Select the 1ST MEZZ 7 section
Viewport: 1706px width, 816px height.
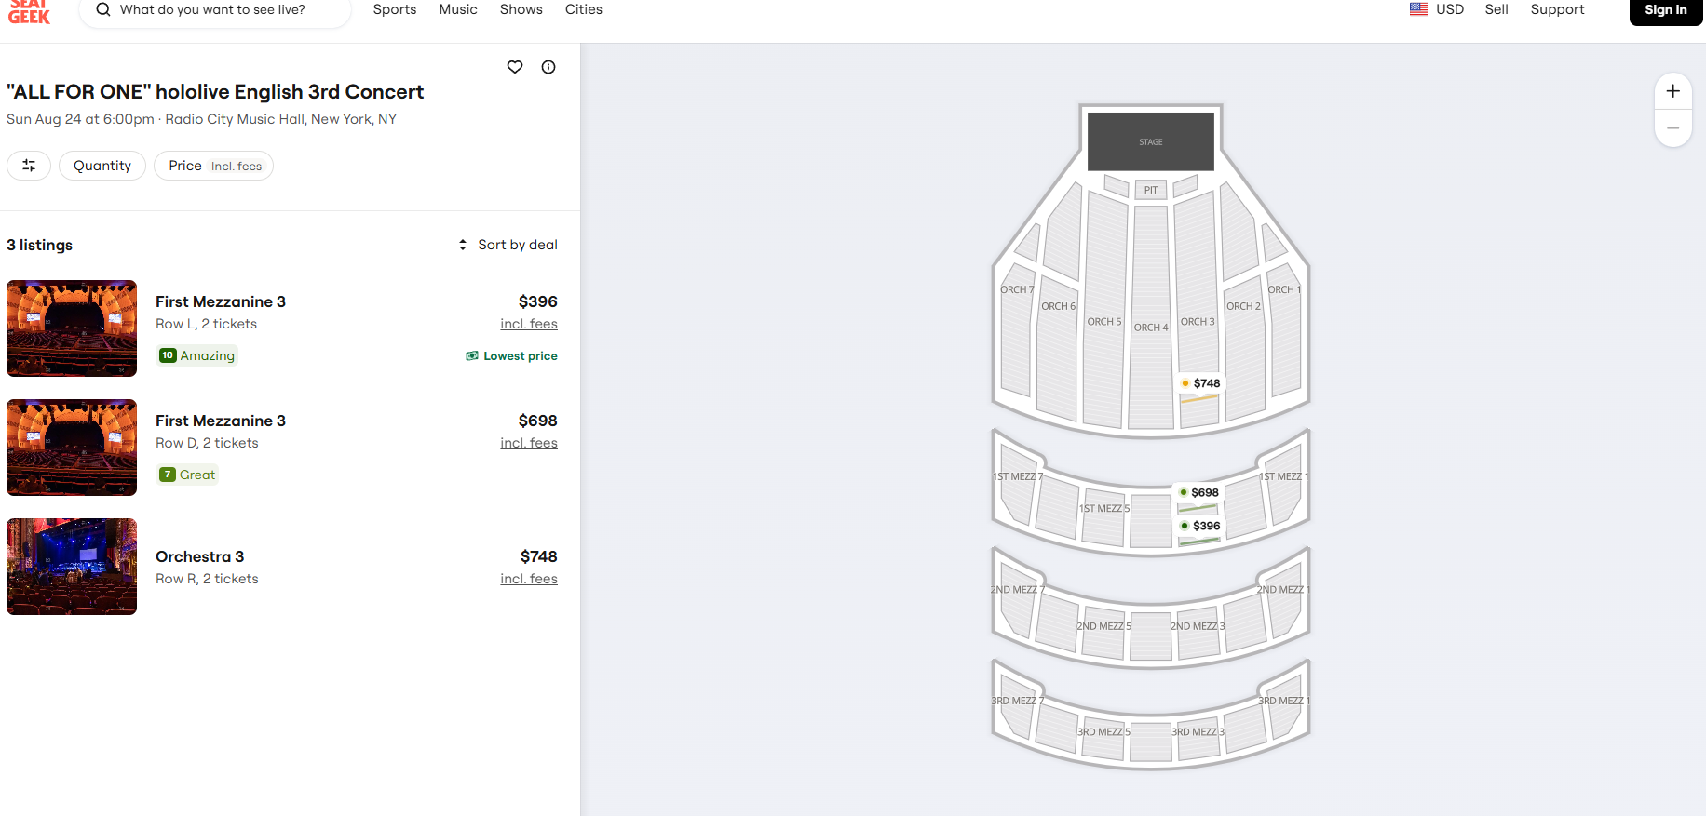click(1017, 484)
